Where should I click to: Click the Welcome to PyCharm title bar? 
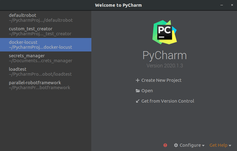118,5
